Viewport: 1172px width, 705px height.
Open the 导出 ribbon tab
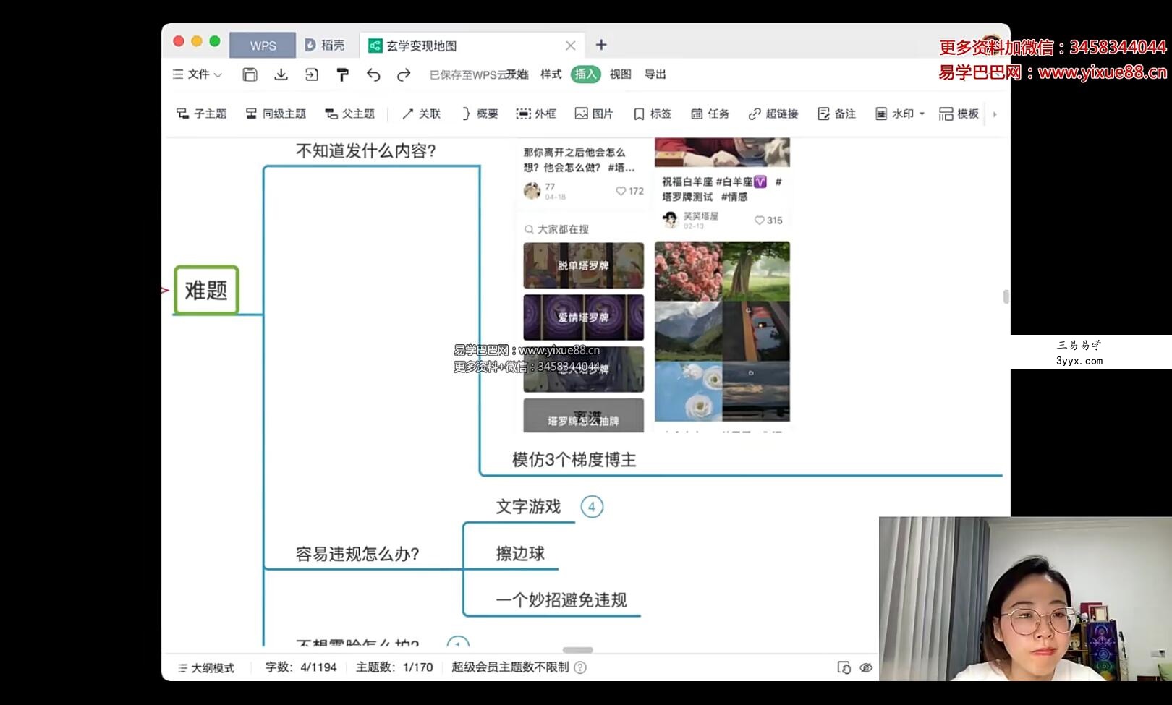point(655,74)
